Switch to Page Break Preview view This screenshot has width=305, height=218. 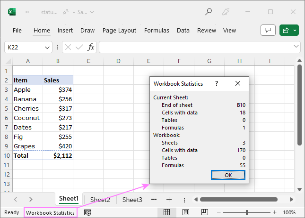point(205,213)
